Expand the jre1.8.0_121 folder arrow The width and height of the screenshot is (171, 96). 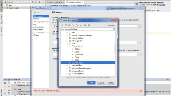pyautogui.click(x=70, y=63)
